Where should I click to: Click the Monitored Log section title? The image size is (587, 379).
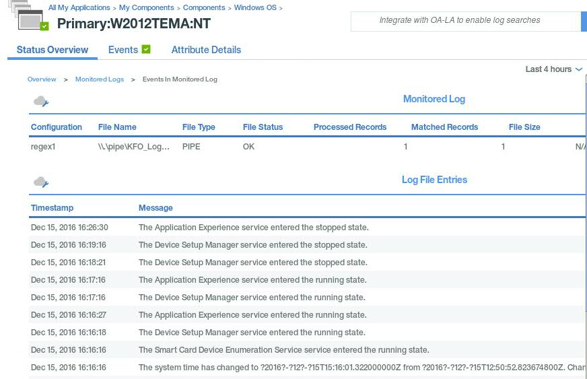click(434, 99)
